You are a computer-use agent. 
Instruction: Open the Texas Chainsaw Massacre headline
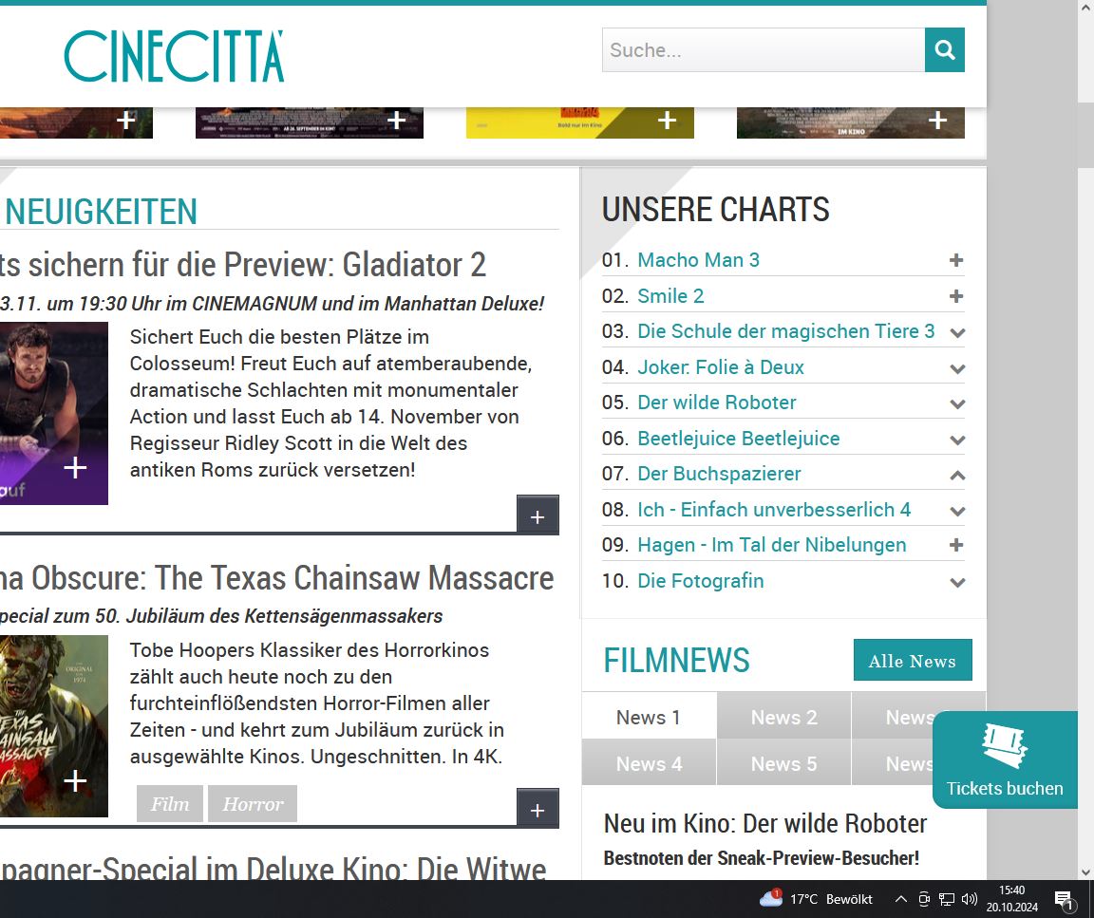tap(277, 578)
